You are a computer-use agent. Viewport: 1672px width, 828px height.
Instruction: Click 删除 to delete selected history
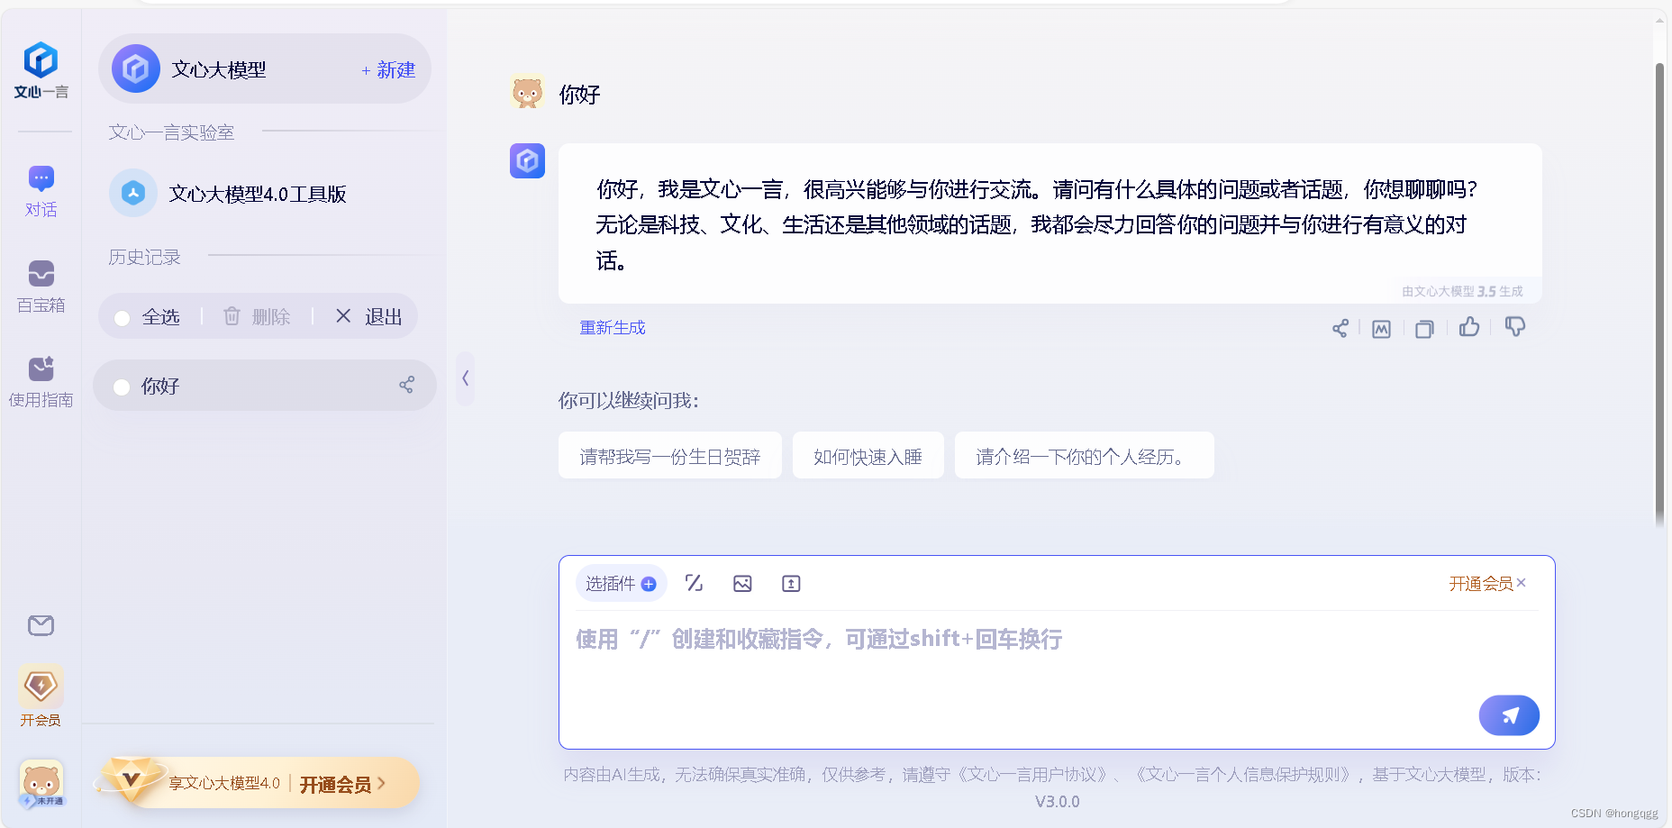pos(257,316)
